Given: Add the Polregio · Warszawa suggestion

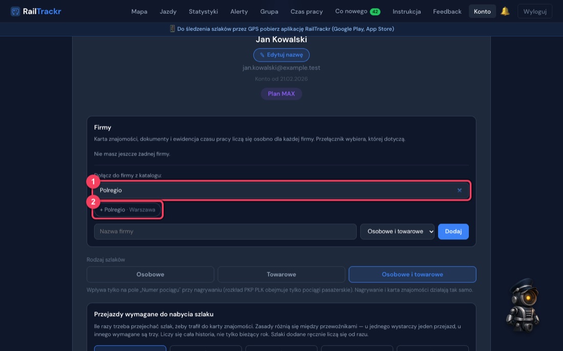Looking at the screenshot, I should click(127, 210).
